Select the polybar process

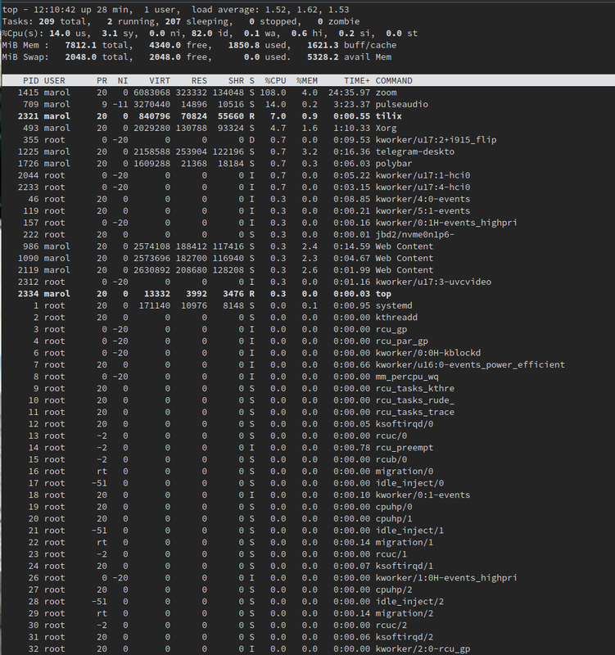pyautogui.click(x=309, y=163)
